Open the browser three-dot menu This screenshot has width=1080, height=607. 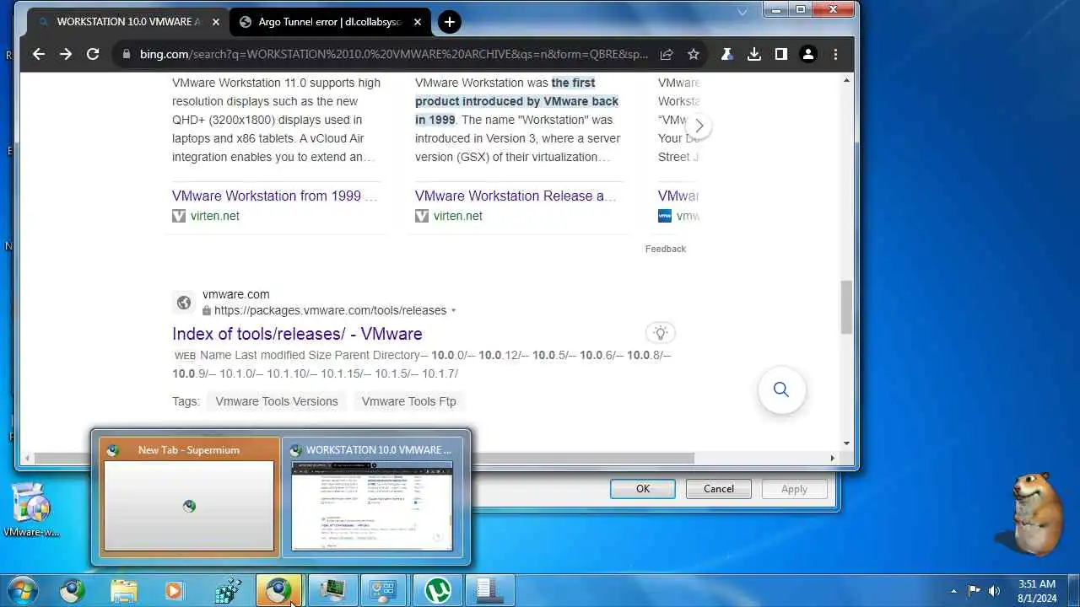pos(835,54)
